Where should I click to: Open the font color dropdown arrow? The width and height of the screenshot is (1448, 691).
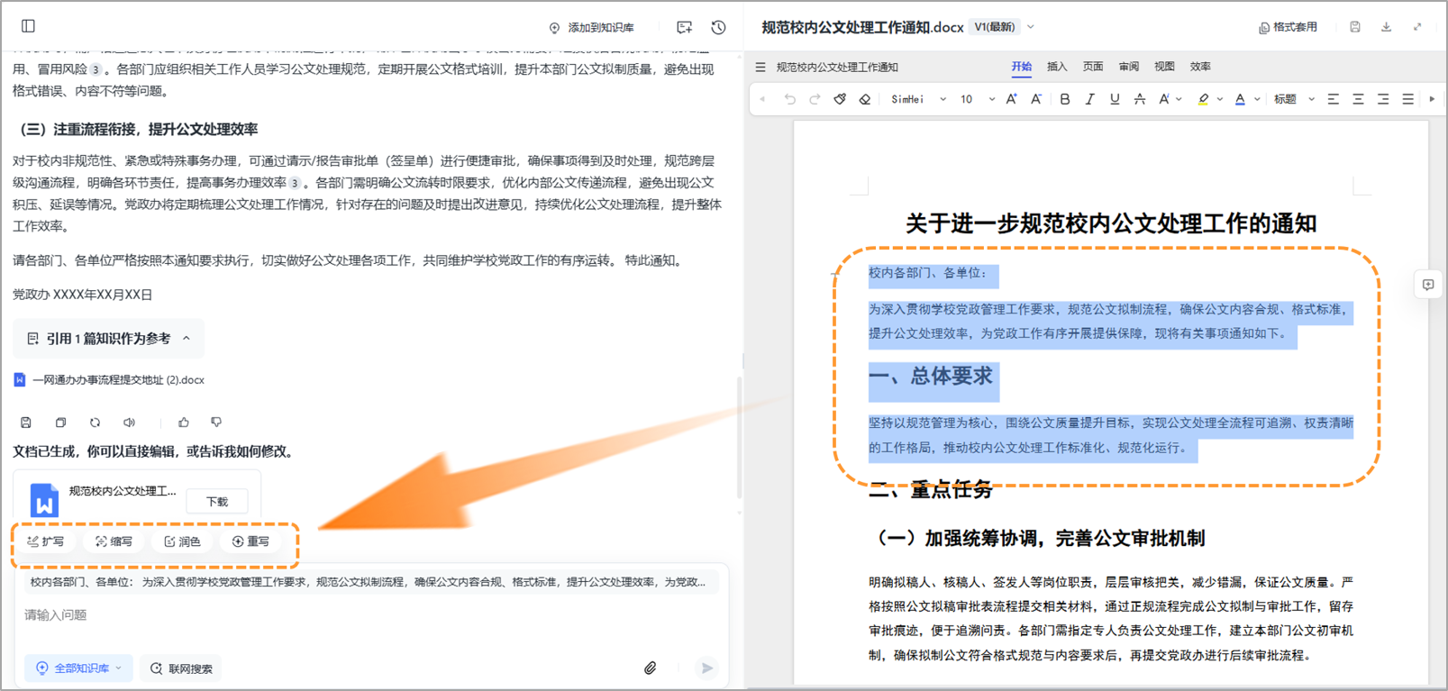coord(1257,100)
